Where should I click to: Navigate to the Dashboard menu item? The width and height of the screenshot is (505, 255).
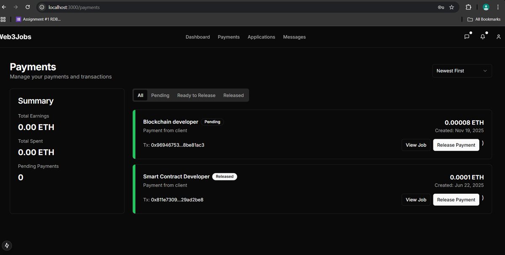198,37
